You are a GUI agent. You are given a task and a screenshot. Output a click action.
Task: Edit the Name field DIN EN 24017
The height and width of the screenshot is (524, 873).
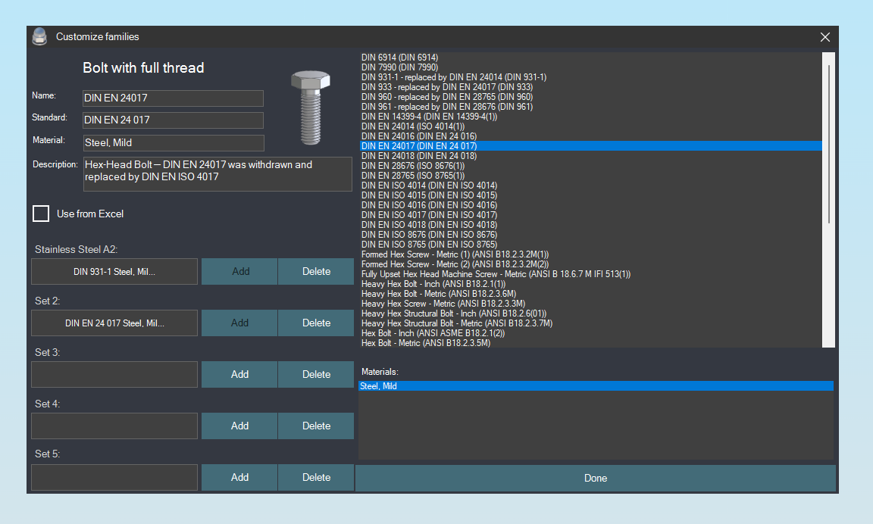(173, 98)
